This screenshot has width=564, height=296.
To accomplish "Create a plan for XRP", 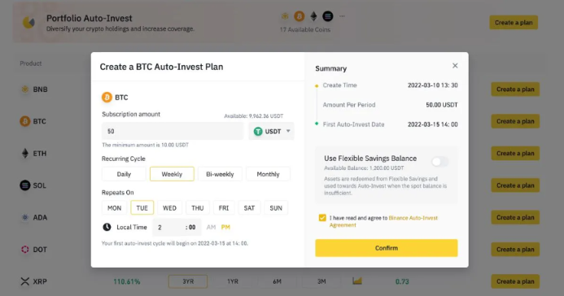I will click(x=515, y=281).
